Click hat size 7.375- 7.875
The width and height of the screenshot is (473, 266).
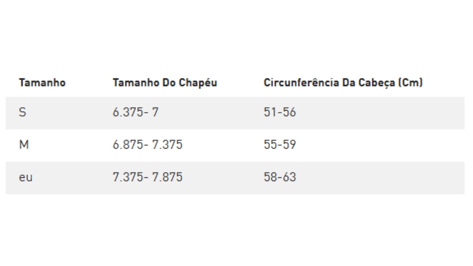pos(148,177)
